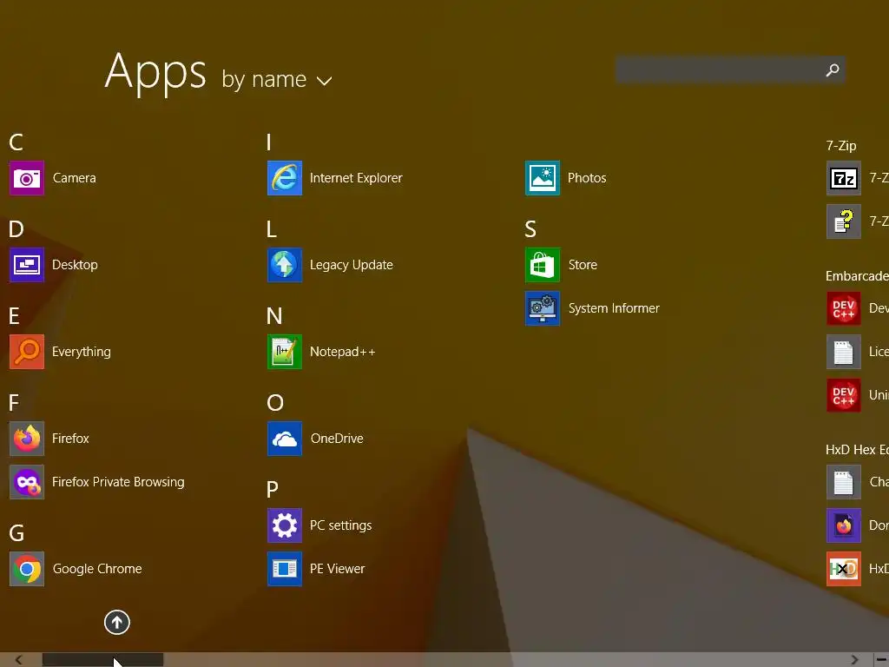Click the 'E' letter group header
This screenshot has width=889, height=667.
pyautogui.click(x=14, y=316)
